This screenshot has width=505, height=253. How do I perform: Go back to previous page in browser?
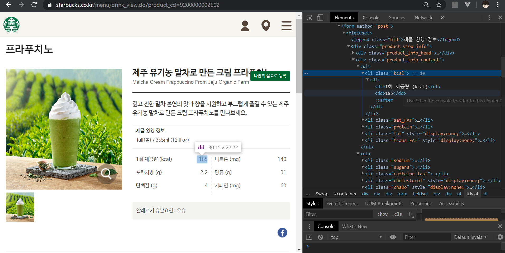pyautogui.click(x=9, y=5)
